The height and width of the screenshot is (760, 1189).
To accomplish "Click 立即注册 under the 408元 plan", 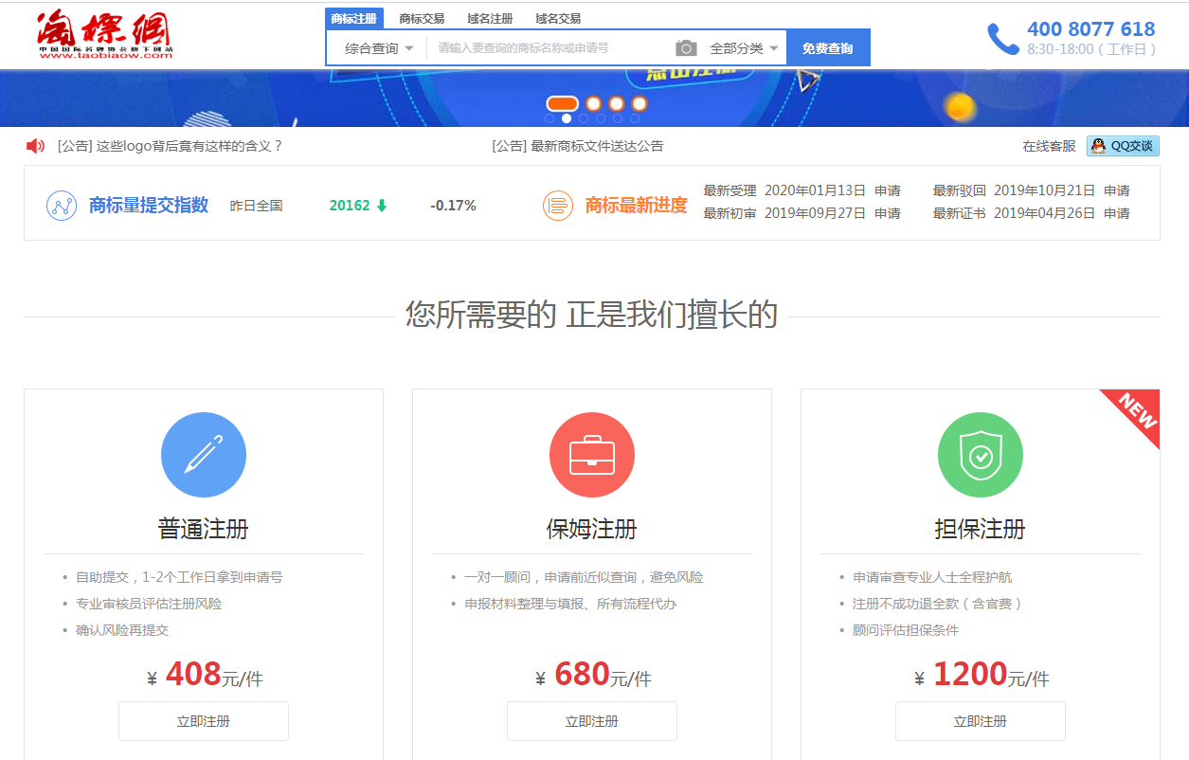I will [x=204, y=721].
